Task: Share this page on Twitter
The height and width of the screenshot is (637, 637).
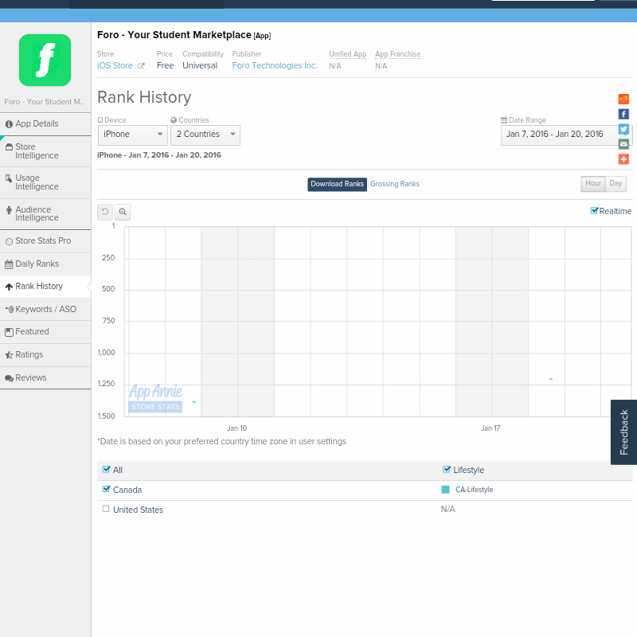Action: point(623,129)
